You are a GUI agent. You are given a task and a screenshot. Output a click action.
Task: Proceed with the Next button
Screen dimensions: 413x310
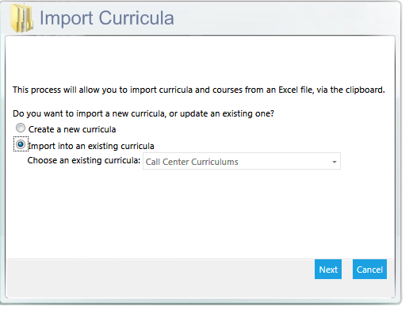pyautogui.click(x=328, y=270)
